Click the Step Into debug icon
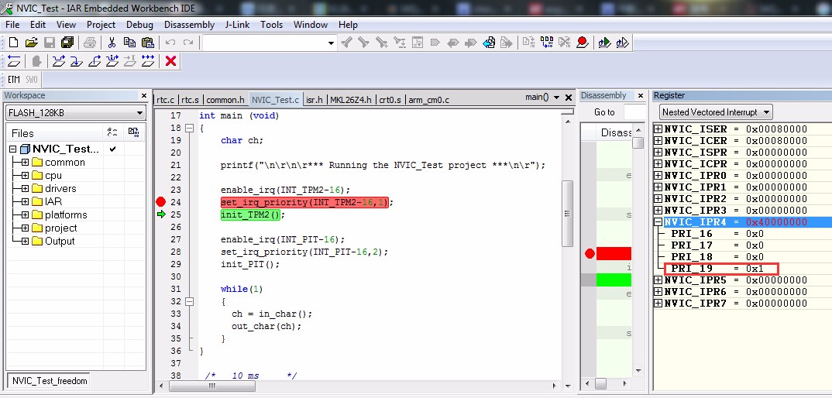Viewport: 832px width, 398px height. point(77,61)
